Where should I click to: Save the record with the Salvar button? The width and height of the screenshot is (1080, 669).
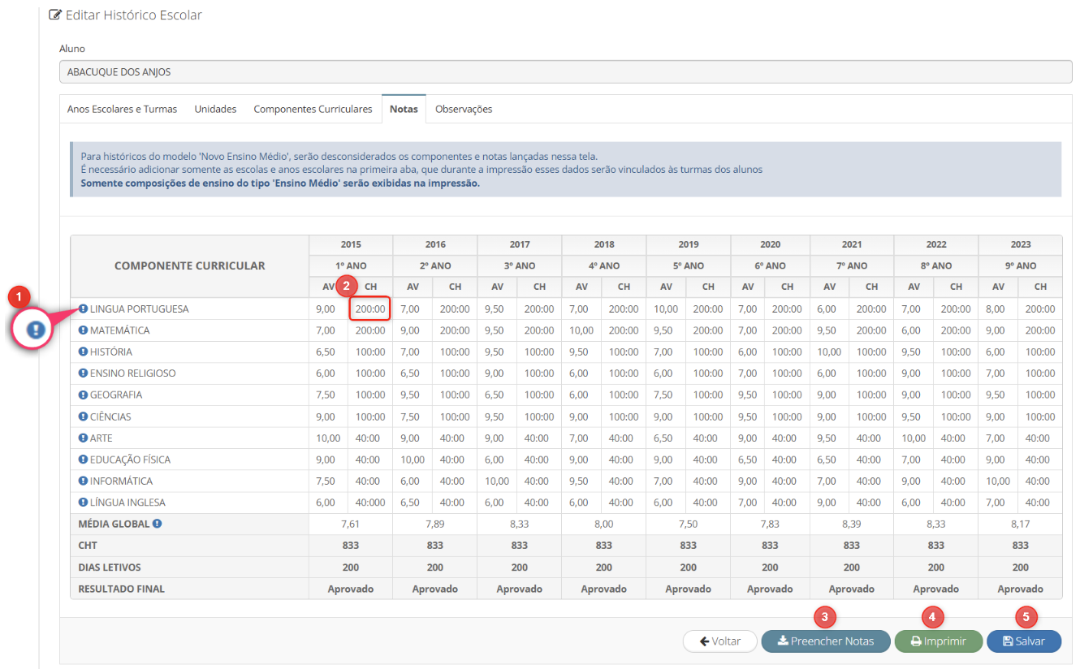point(1024,641)
